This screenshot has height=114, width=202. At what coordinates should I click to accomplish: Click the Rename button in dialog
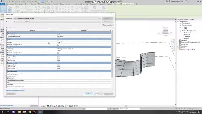point(108,25)
